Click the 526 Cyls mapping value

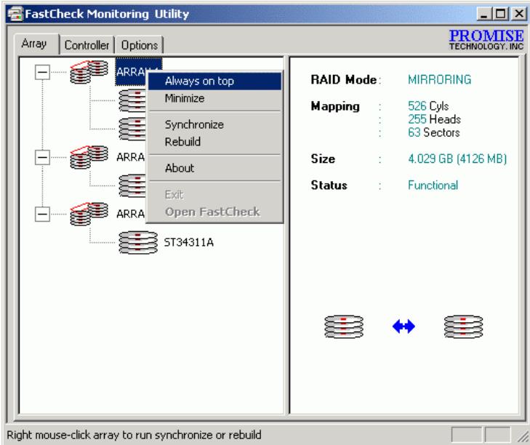[x=428, y=106]
